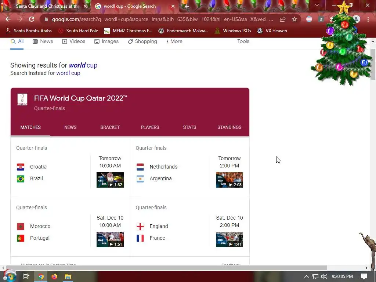Click the England flag icon

pos(140,226)
